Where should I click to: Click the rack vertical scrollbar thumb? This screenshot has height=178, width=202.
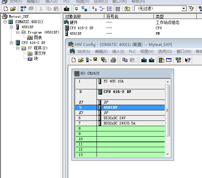pyautogui.click(x=168, y=110)
